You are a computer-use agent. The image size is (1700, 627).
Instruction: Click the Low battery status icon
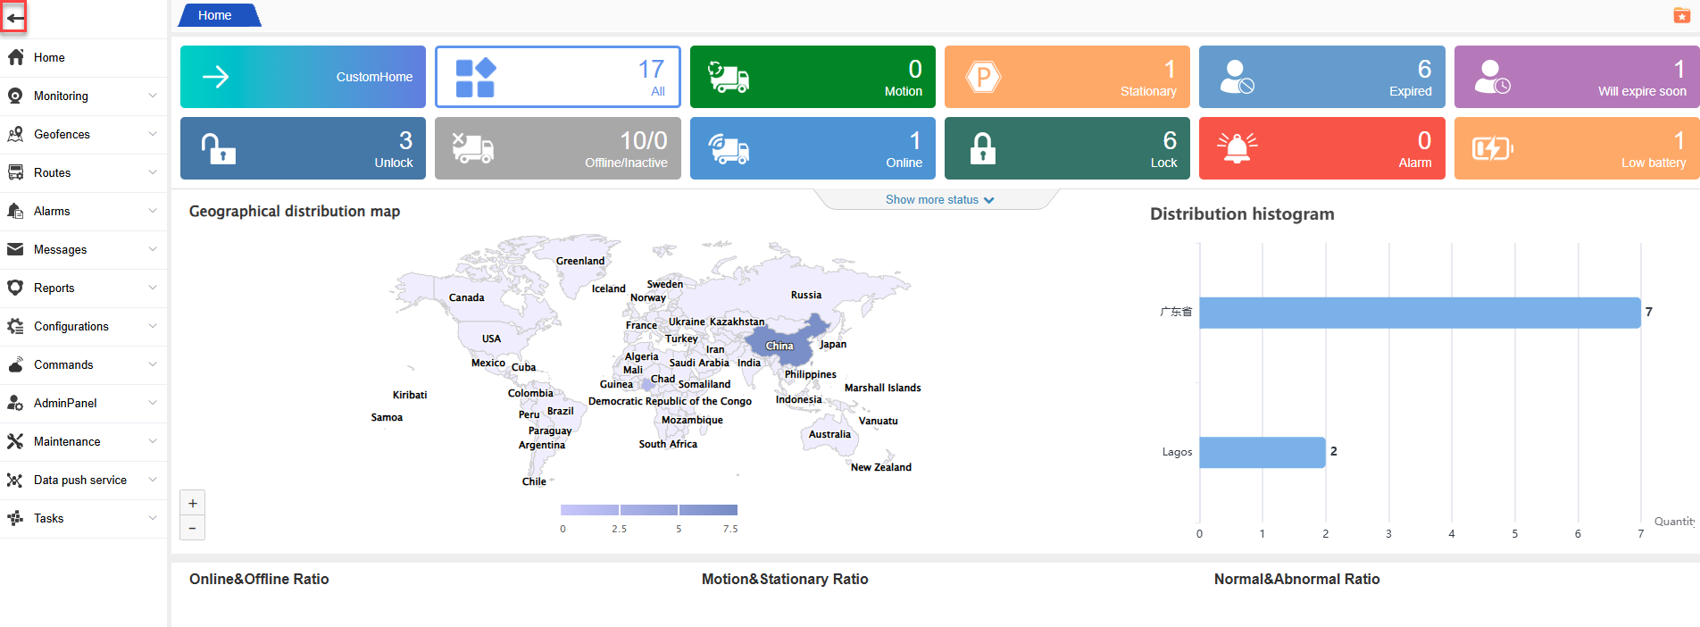point(1492,148)
